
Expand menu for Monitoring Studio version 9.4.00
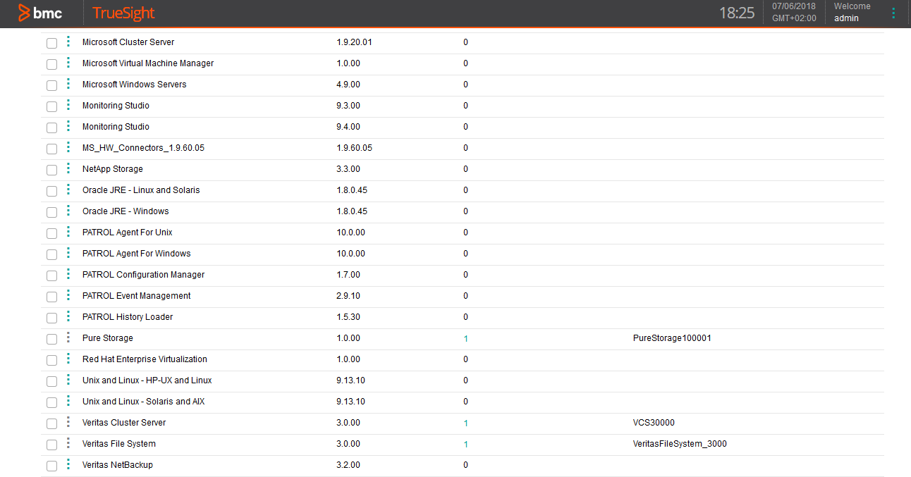pyautogui.click(x=68, y=126)
